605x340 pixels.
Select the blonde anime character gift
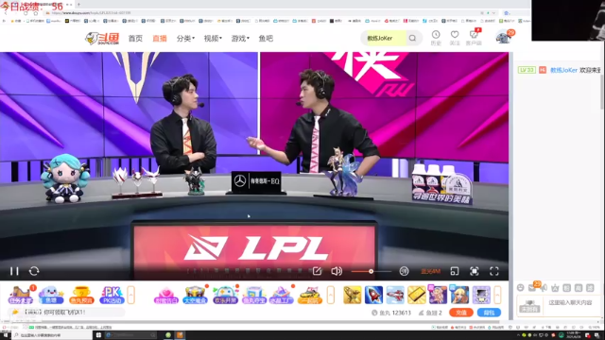point(459,295)
